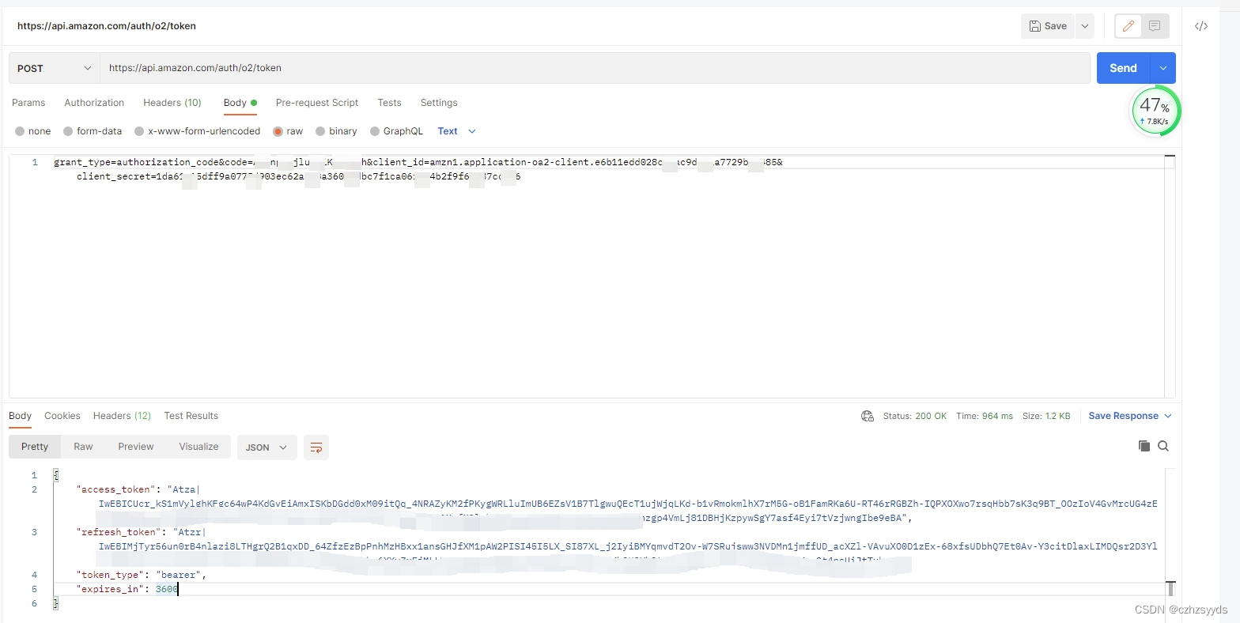Switch response view to Raw
Screen dimensions: 1240x623
[x=83, y=447]
